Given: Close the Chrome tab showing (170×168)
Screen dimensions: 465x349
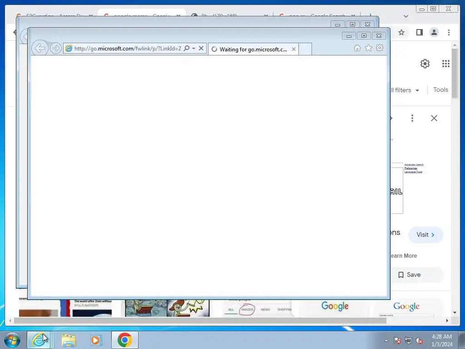Looking at the screenshot, I should 266,15.
